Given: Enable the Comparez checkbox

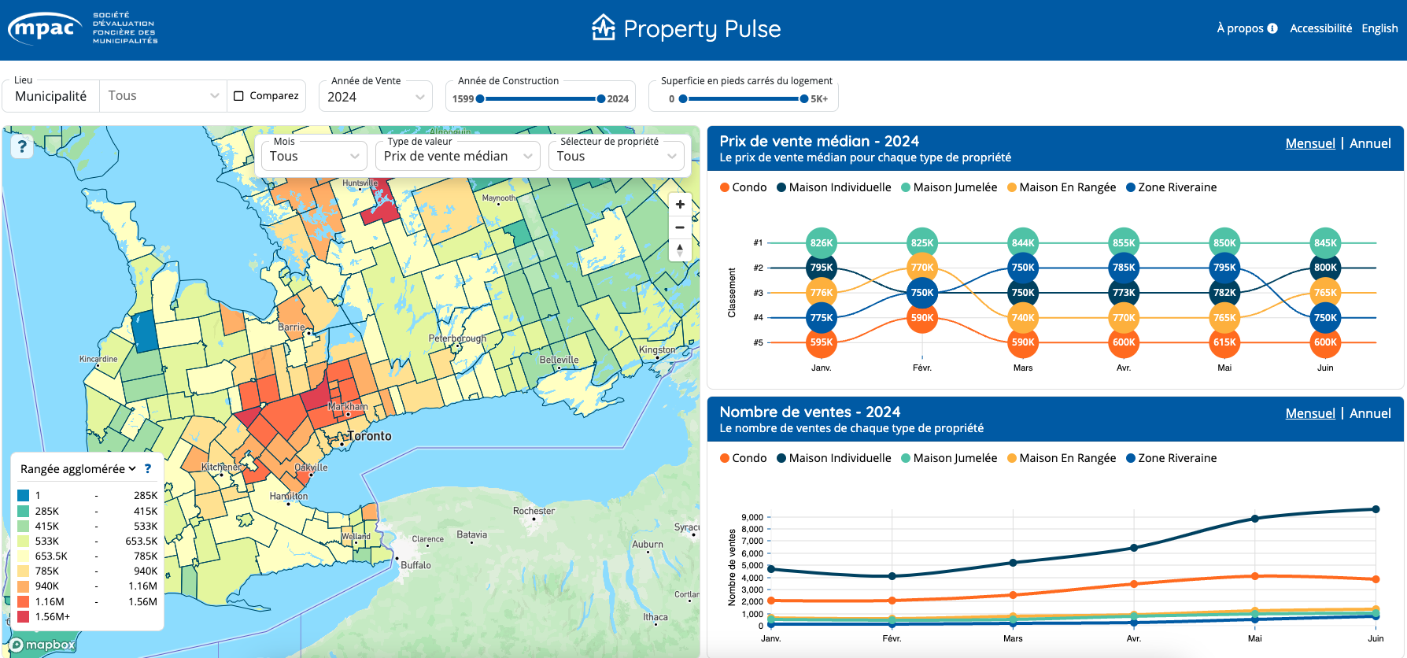Looking at the screenshot, I should (239, 96).
